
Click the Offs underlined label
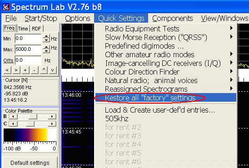8,60
